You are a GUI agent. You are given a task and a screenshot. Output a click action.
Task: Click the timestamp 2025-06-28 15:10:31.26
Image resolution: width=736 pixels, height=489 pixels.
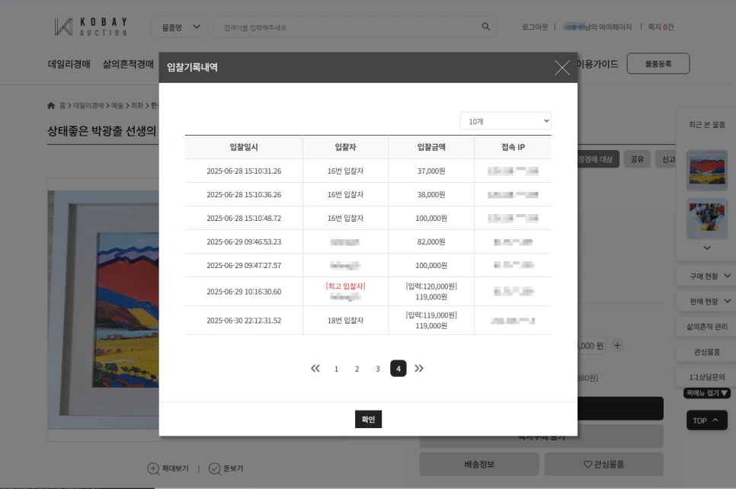(x=244, y=171)
